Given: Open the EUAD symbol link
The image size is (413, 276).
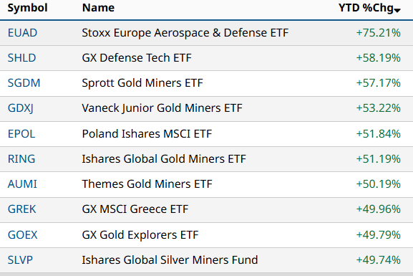Looking at the screenshot, I should (x=22, y=33).
